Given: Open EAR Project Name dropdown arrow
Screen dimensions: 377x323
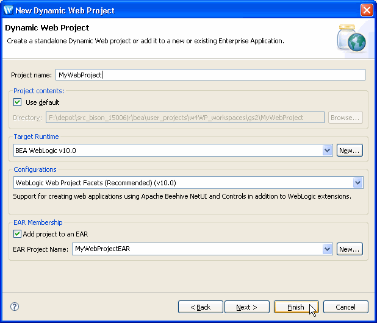Looking at the screenshot, I should (x=327, y=249).
